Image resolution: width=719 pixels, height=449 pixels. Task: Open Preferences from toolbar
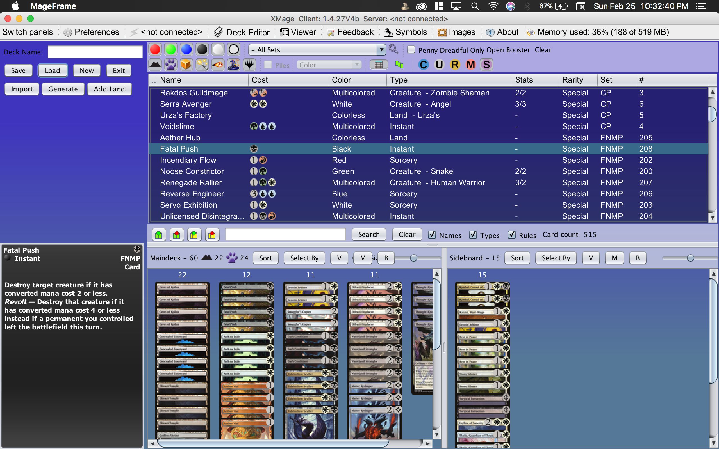(91, 32)
